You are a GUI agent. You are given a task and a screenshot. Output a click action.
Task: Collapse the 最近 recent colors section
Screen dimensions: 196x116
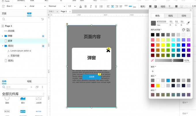(153, 76)
